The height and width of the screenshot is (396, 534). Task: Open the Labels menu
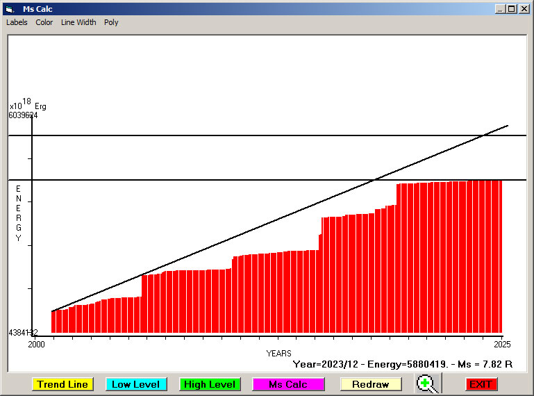[17, 22]
